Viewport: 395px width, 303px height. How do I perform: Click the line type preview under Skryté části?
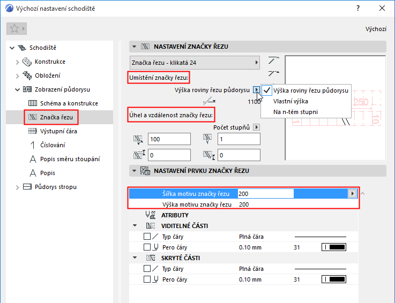click(x=321, y=269)
